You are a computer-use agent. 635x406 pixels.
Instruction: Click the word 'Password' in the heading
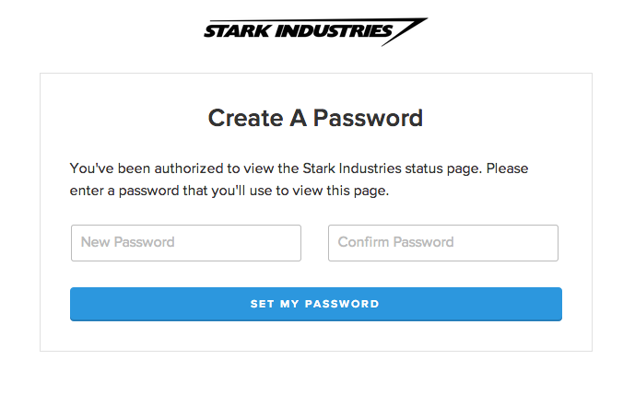tap(368, 118)
